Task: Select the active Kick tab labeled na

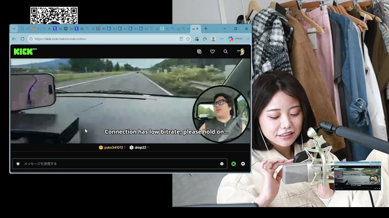Action: click(194, 29)
